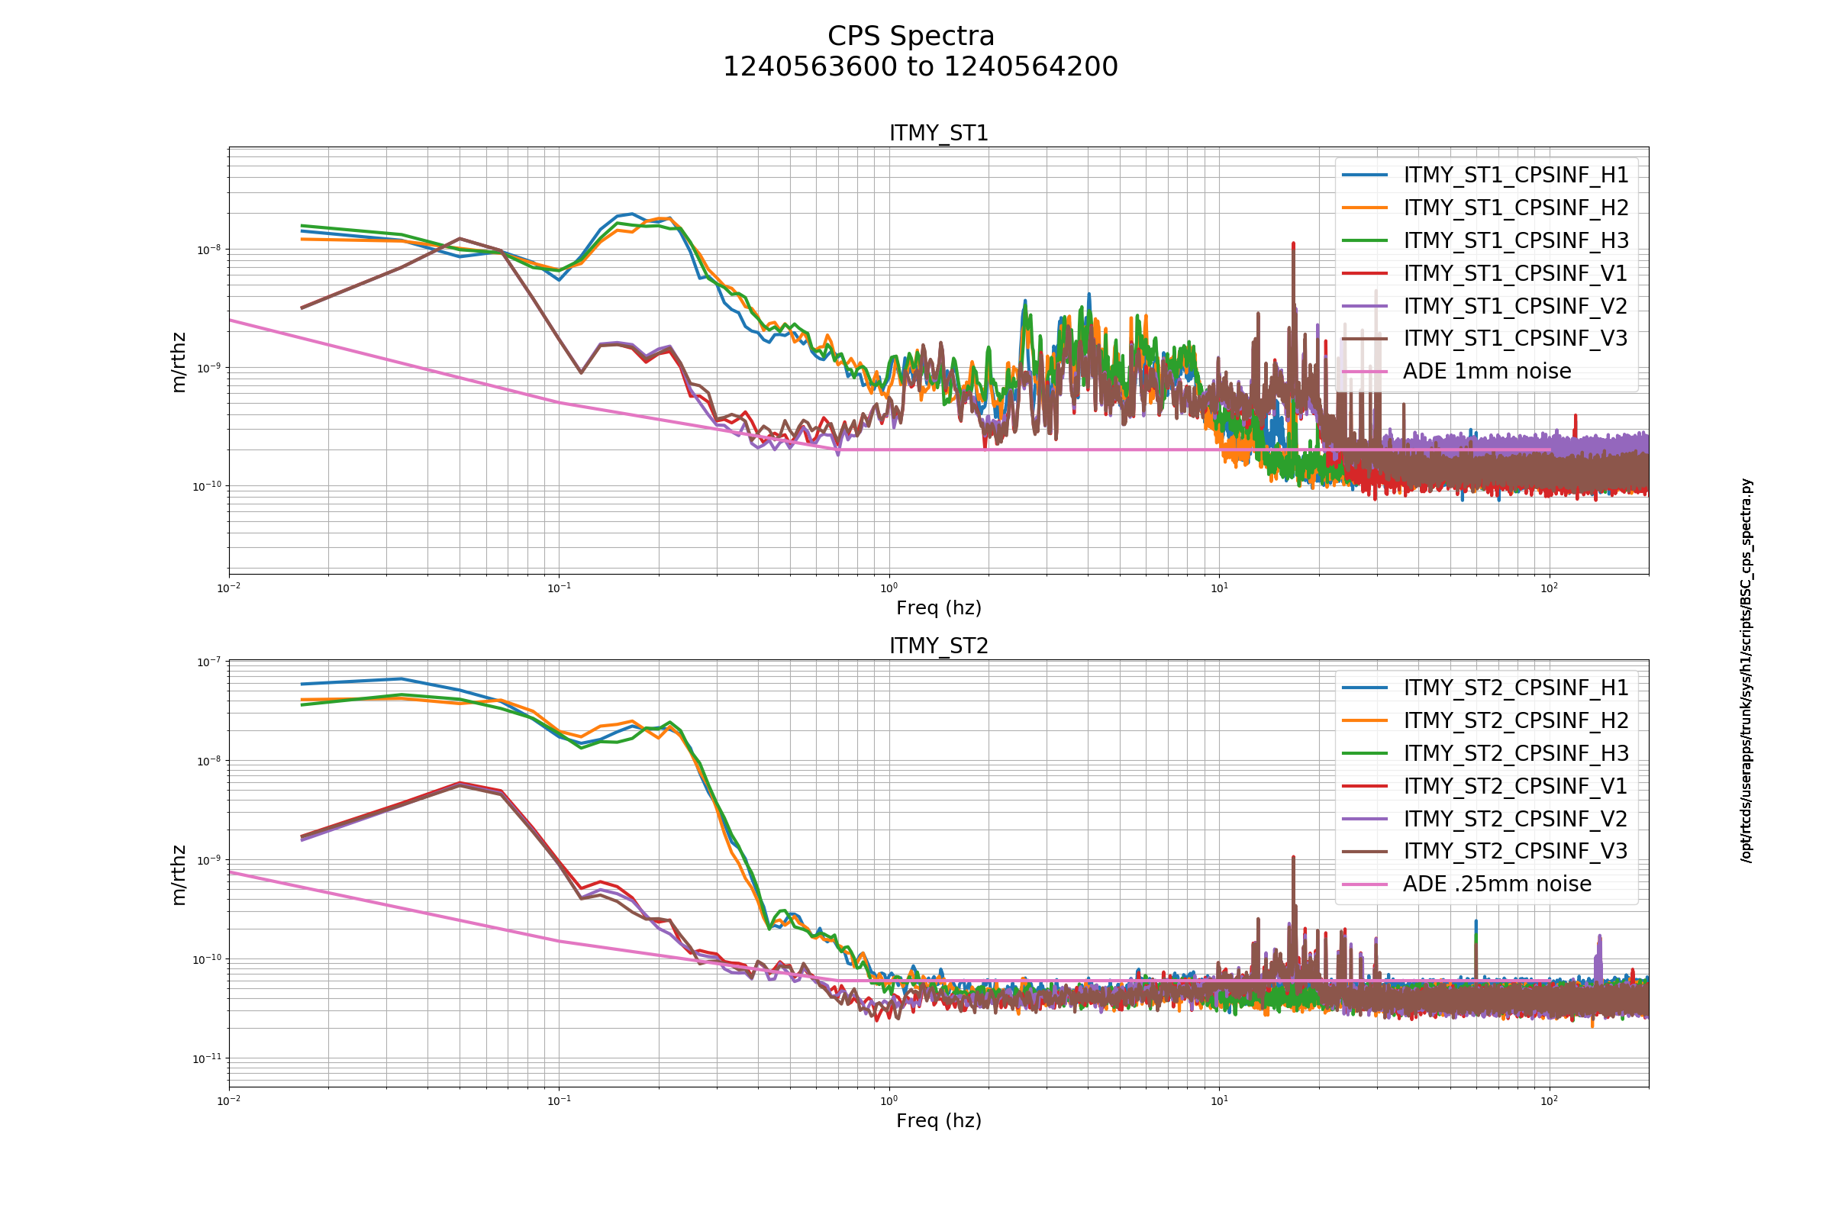Screen dimensions: 1832x1221
Task: Click the purple line sample beside ITMY_ST2_CPSINF_V2
Action: click(x=1365, y=818)
